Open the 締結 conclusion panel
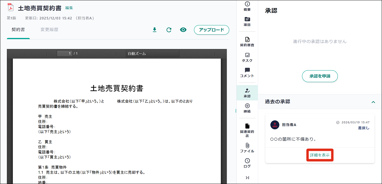 pos(247,108)
